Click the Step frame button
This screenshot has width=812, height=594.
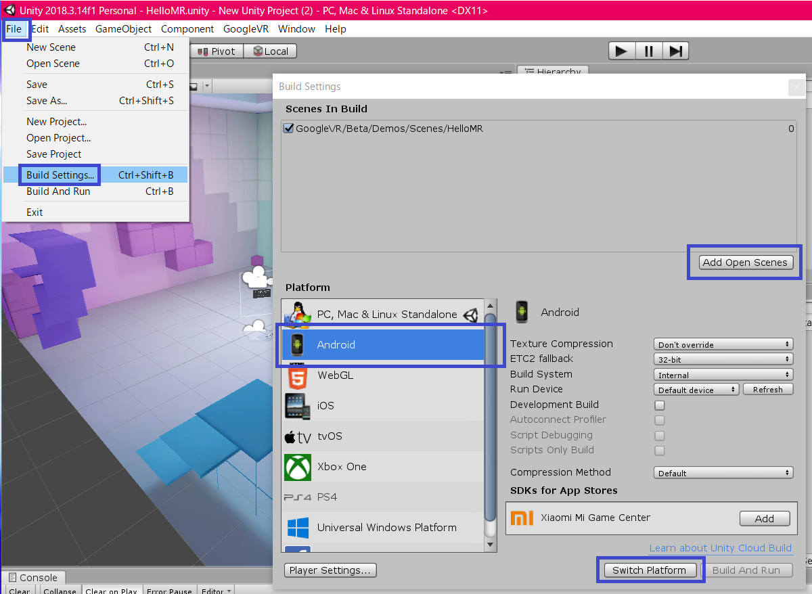click(x=675, y=51)
